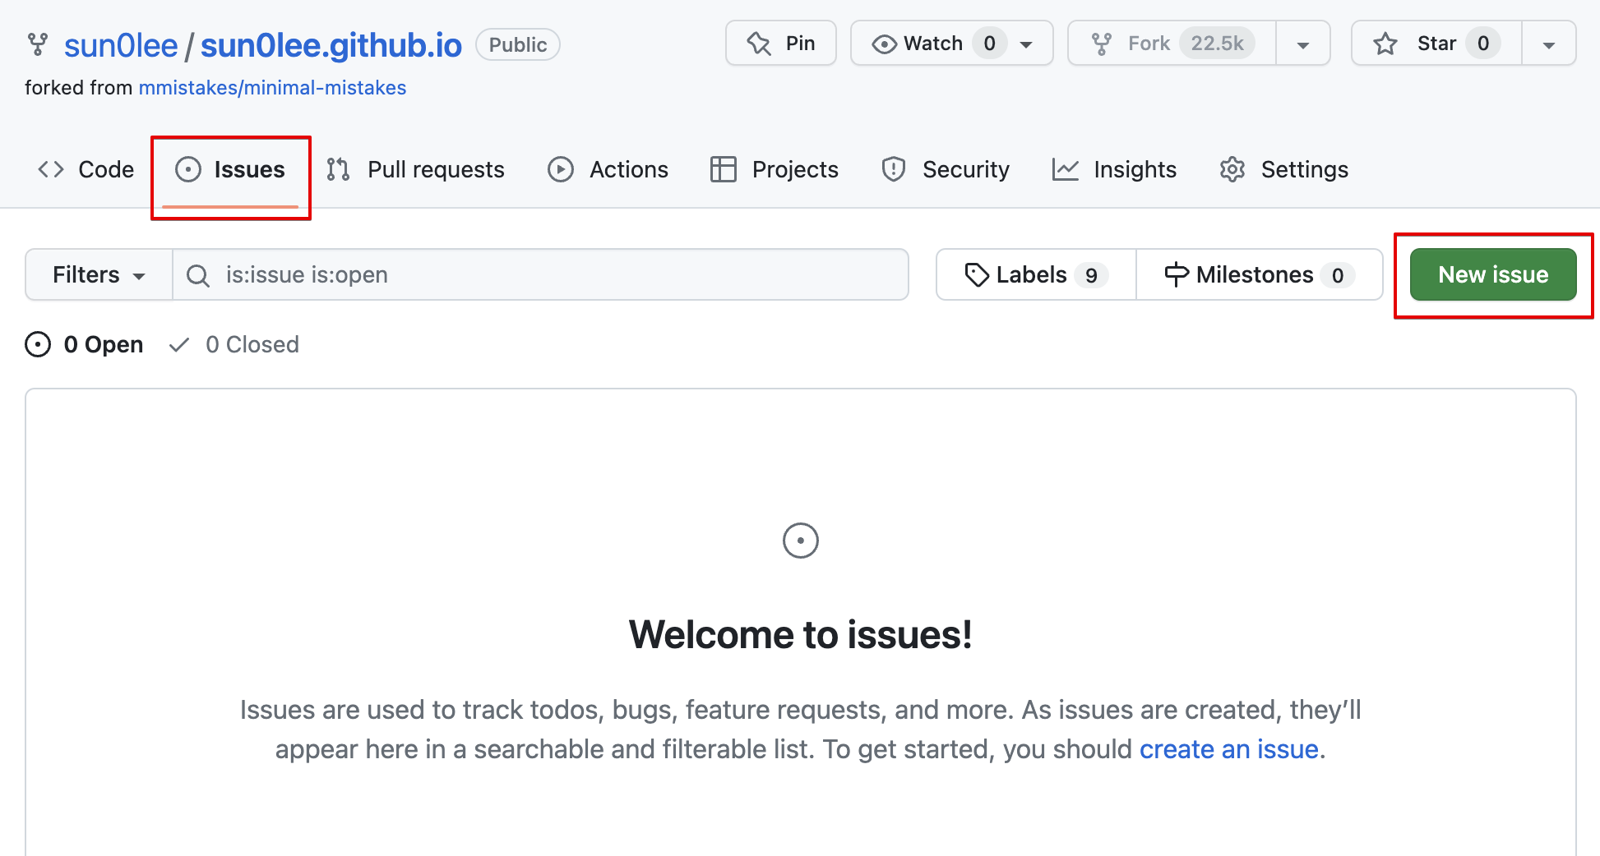The height and width of the screenshot is (856, 1600).
Task: Show the 0 Closed issues
Action: 234,344
